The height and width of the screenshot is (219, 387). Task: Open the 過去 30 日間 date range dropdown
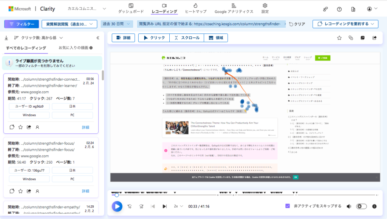click(x=116, y=24)
